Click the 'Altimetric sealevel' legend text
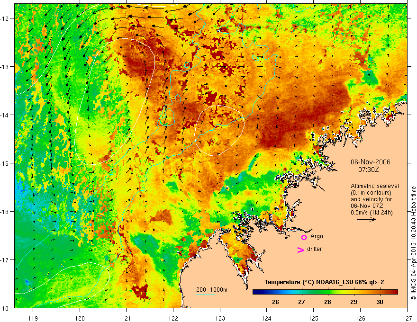Image resolution: width=417 pixels, height=322 pixels. pos(374,186)
